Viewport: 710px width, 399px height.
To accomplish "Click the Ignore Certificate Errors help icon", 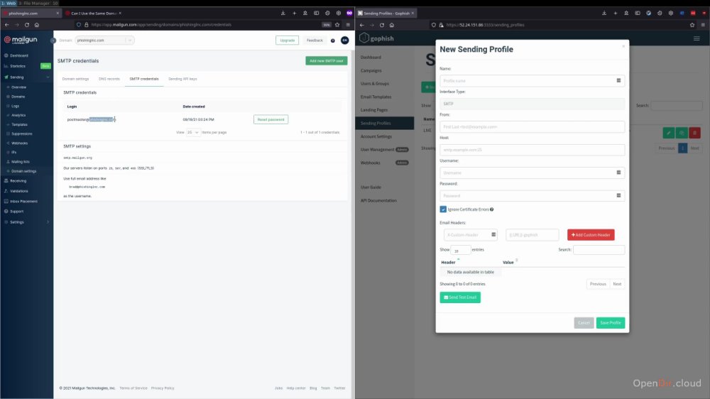I will (492, 209).
